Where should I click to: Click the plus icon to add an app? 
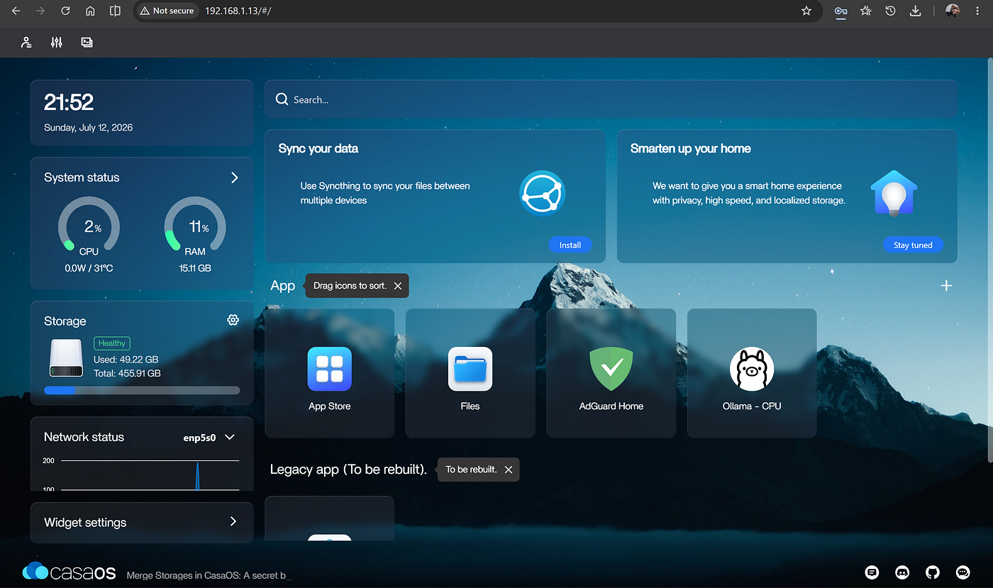click(x=946, y=286)
